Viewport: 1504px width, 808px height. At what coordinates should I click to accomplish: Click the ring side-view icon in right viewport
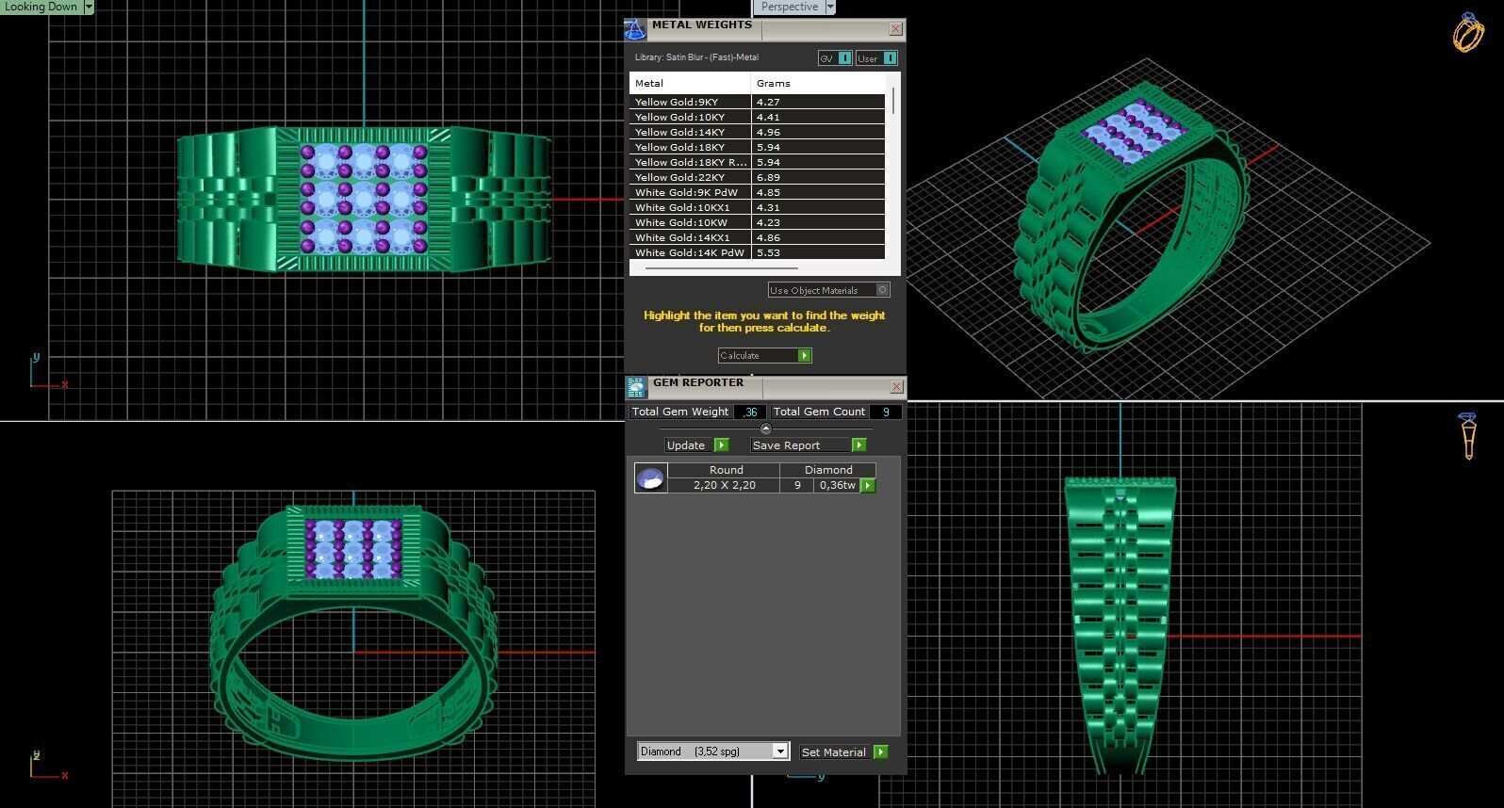coord(1467,435)
